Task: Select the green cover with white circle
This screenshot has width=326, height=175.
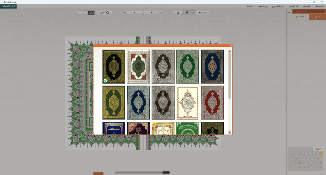Action: 187,128
